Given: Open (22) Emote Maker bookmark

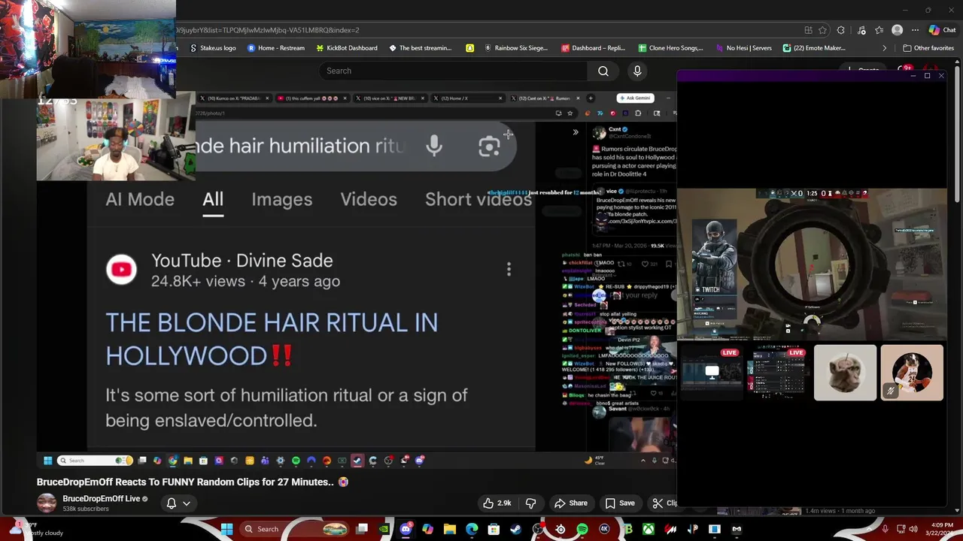Looking at the screenshot, I should click(x=814, y=48).
